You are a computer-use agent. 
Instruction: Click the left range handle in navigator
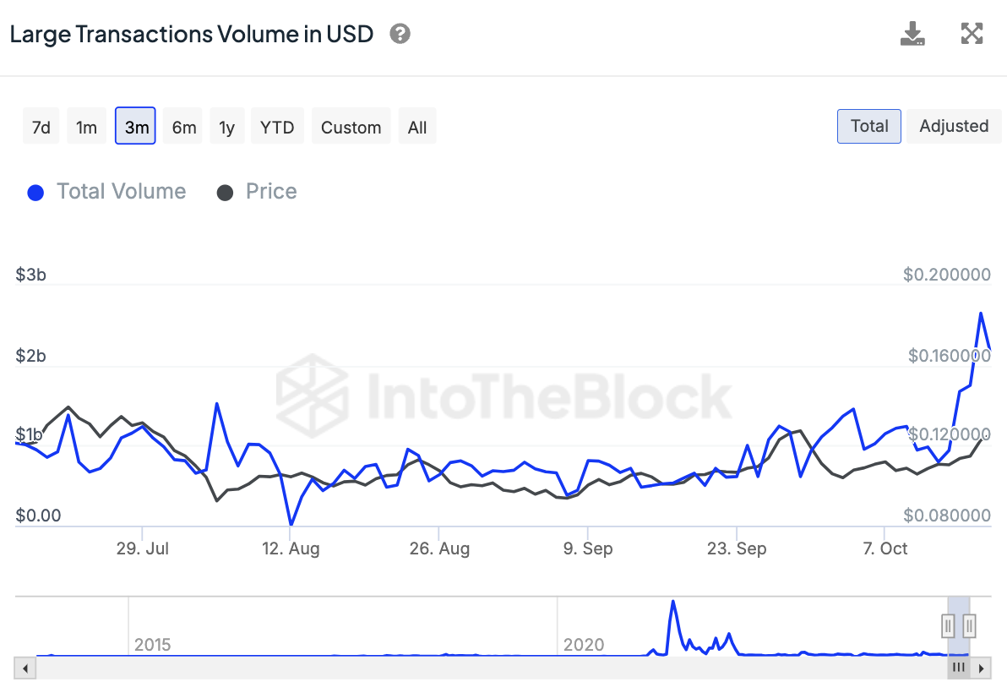949,626
